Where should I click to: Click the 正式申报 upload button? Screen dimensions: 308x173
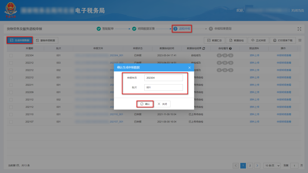[x=258, y=40]
